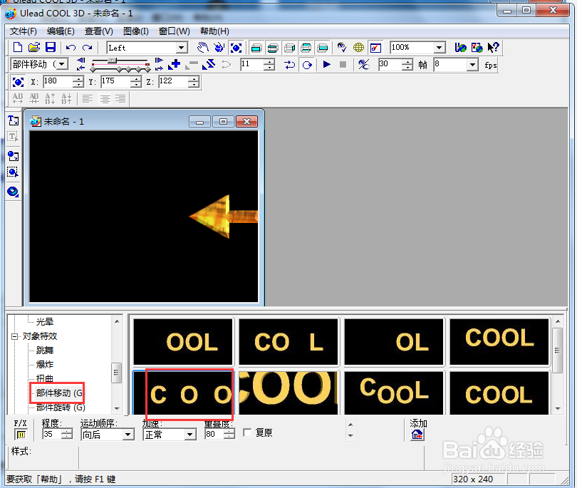Open the fps value dropdown showing 8
The width and height of the screenshot is (577, 488).
tap(472, 65)
